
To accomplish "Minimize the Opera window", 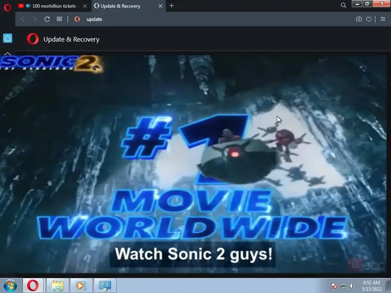I will (357, 4).
